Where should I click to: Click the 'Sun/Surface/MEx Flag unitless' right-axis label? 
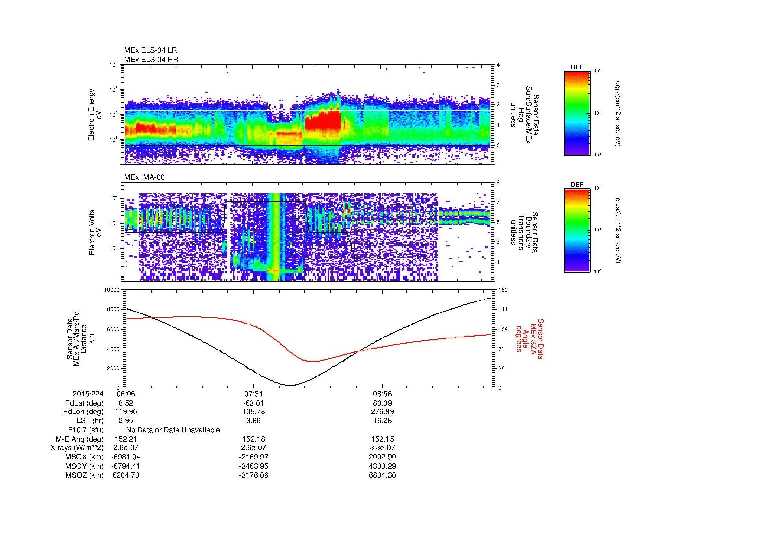525,115
